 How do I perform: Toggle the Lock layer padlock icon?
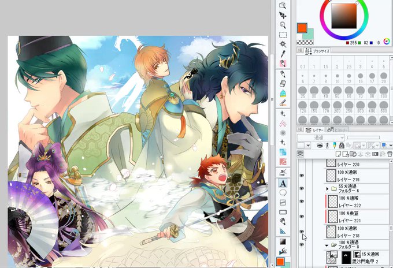(342, 146)
